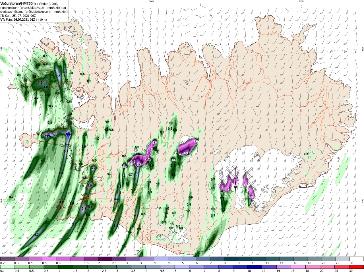The height and width of the screenshot is (273, 364).
Task: Click the 6.0 value on Vatnajökull glacier
Action: (251, 197)
